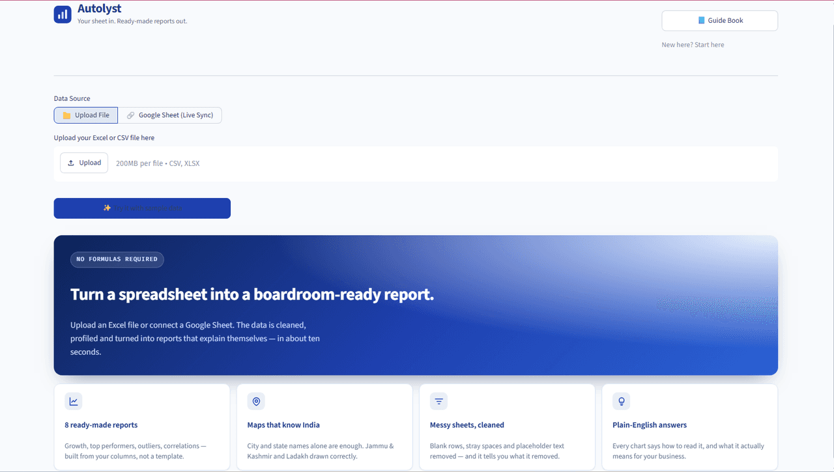Click the growth chart icon in the 8 ready-made reports card

[x=74, y=402]
